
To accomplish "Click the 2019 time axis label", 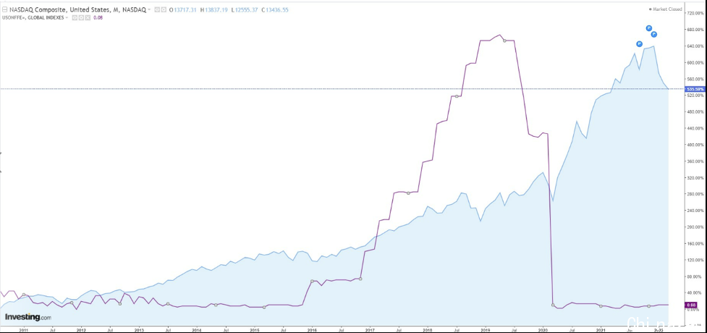I will coord(485,330).
